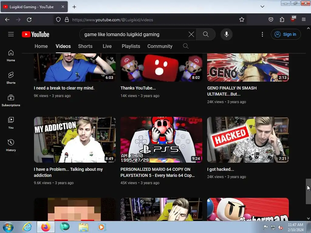311x233 pixels.
Task: Click the scrollbar down arrow
Action: (308, 218)
